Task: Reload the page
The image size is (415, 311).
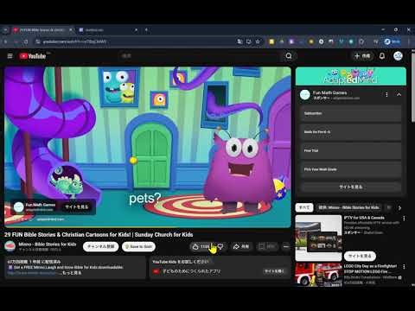Action: (26, 41)
